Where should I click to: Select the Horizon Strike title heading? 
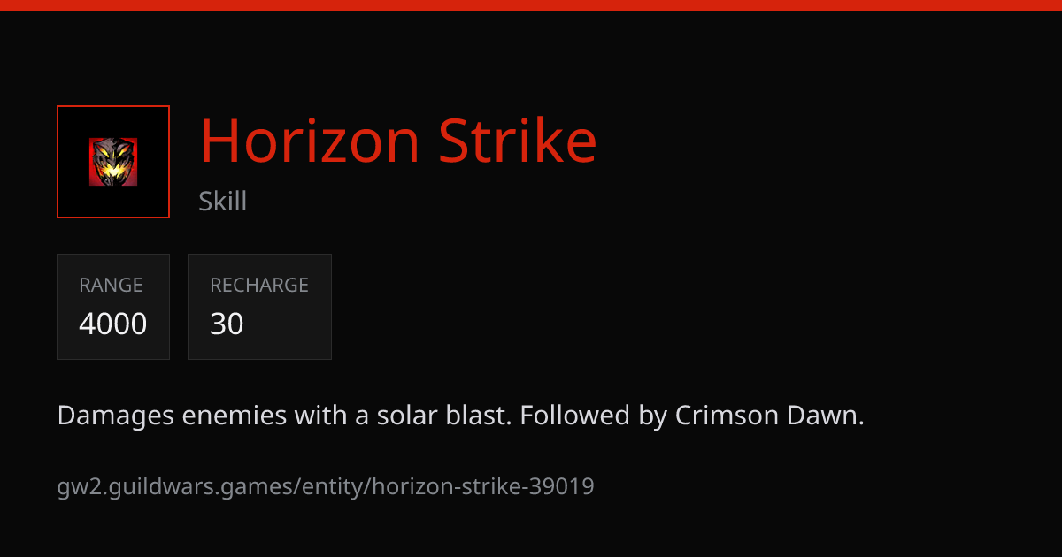[398, 141]
